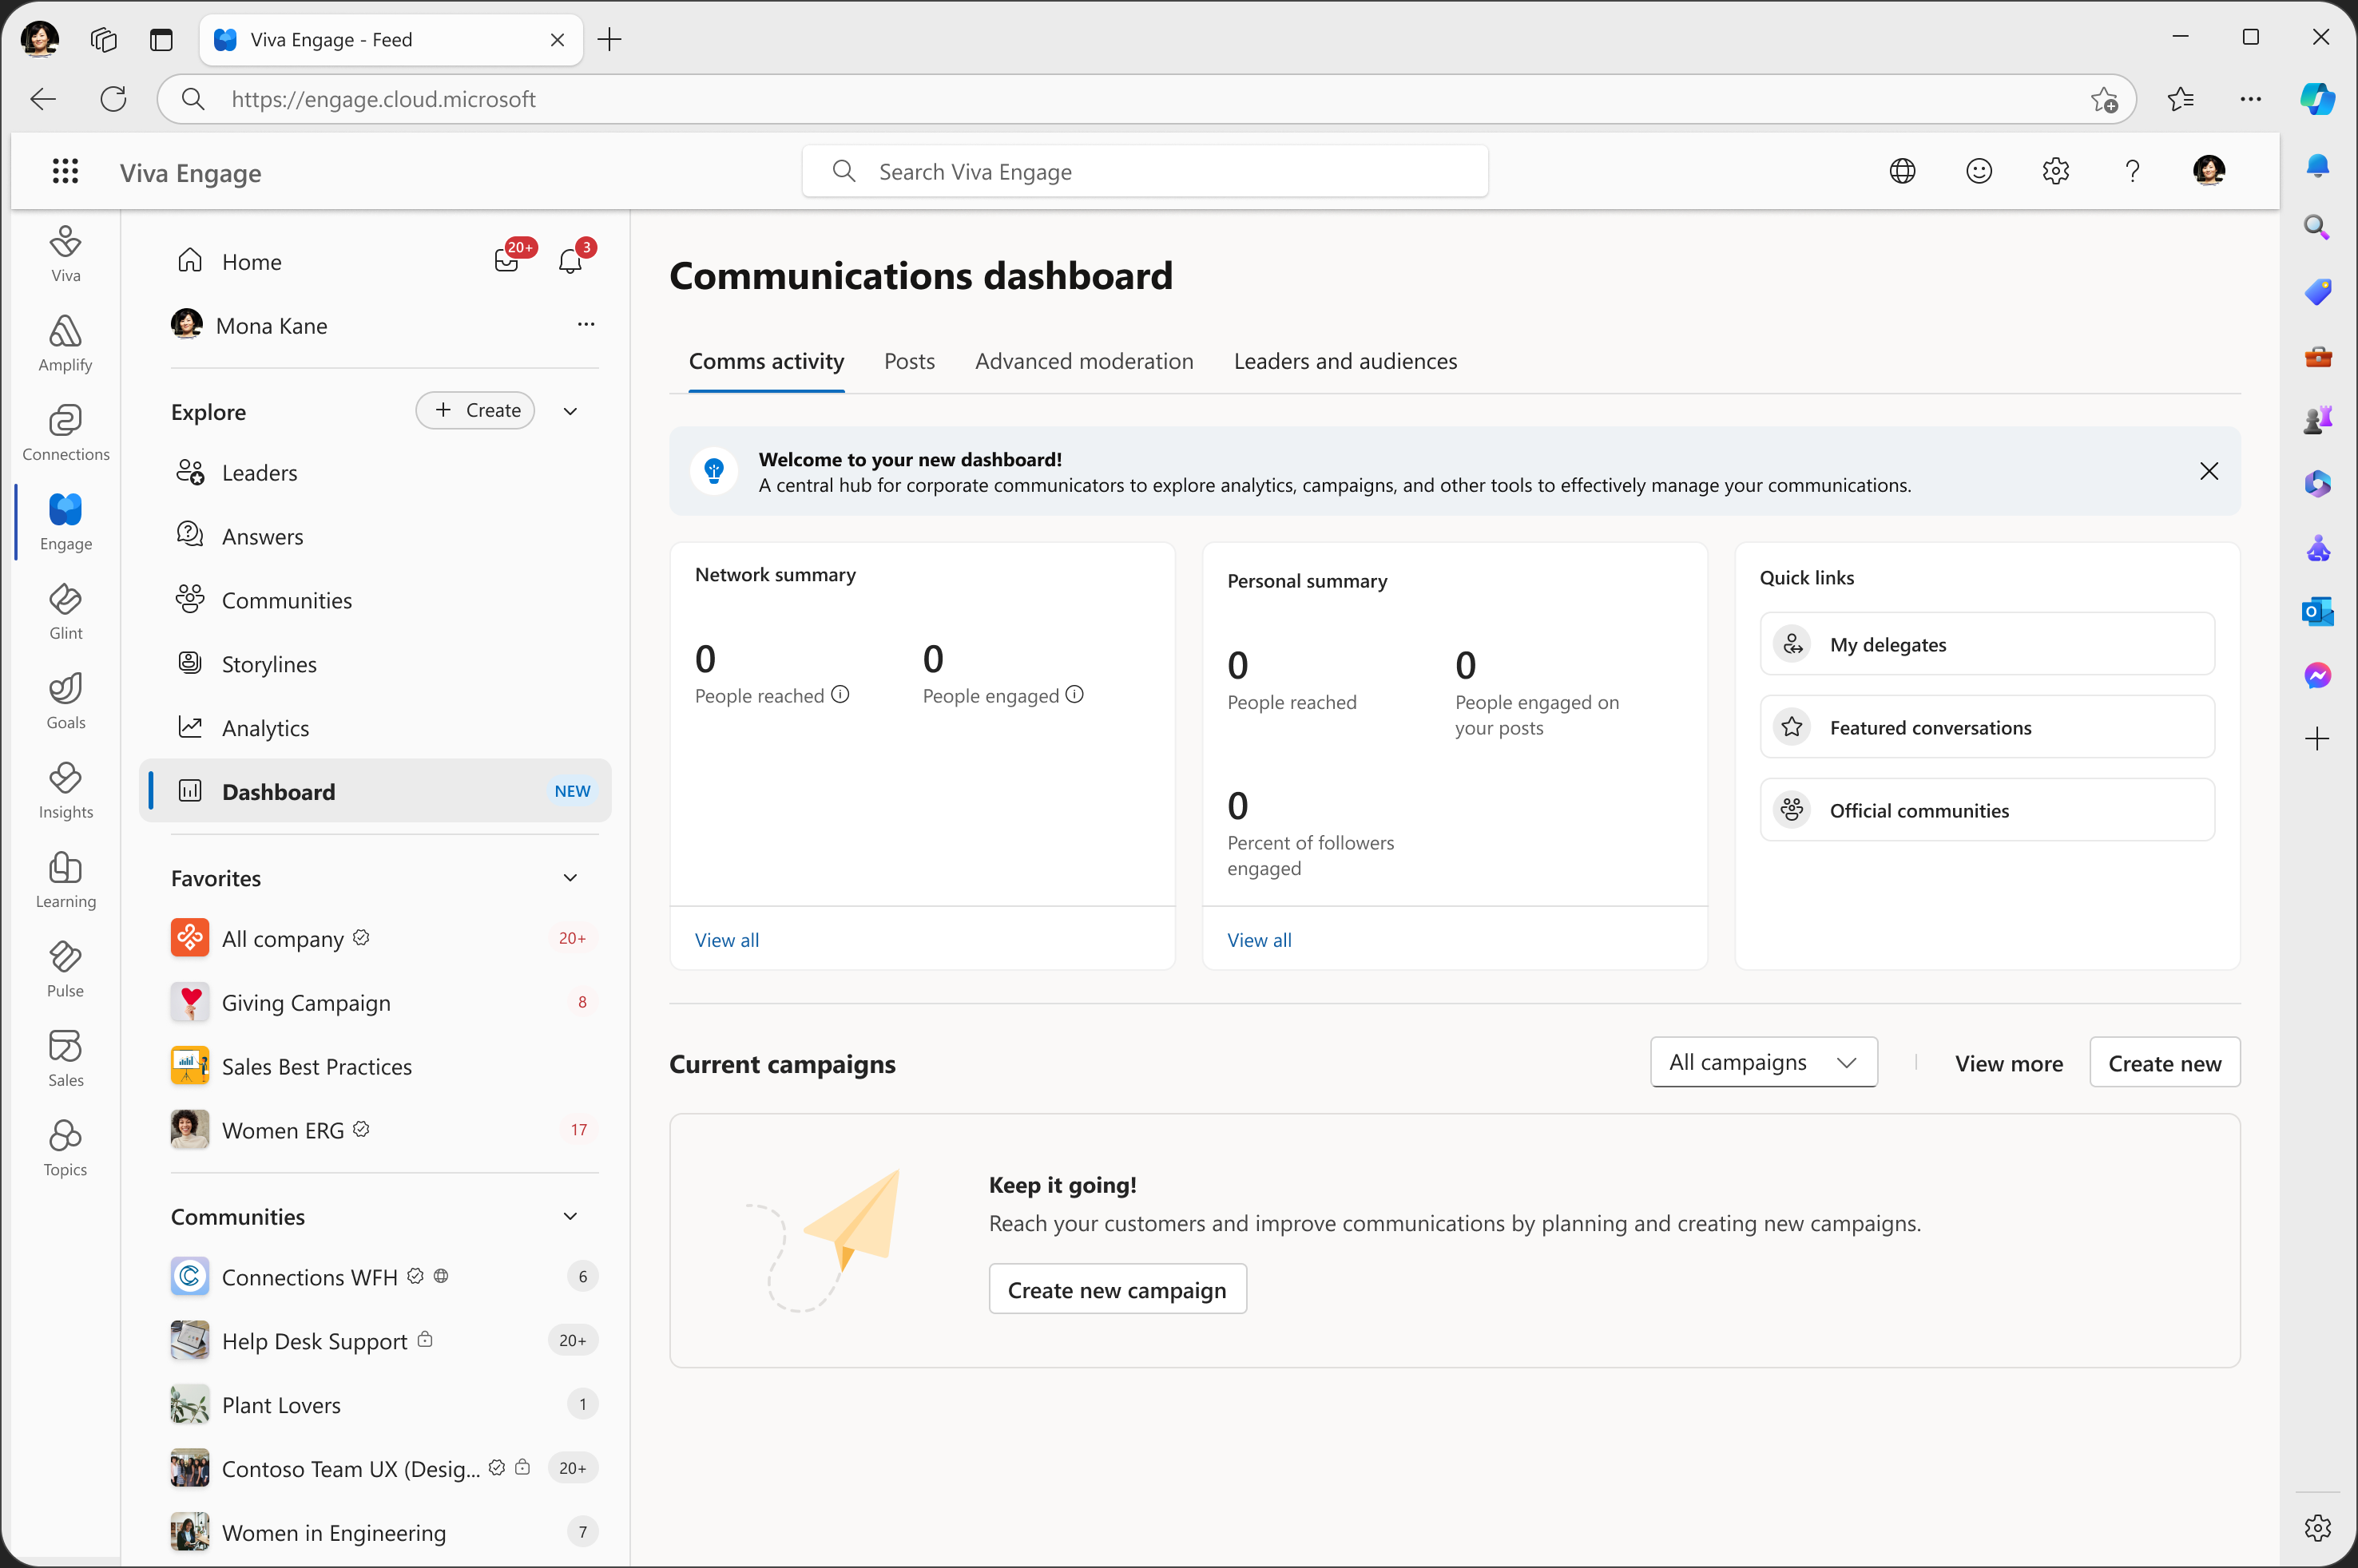
Task: Click View all under Personal summary
Action: tap(1259, 940)
